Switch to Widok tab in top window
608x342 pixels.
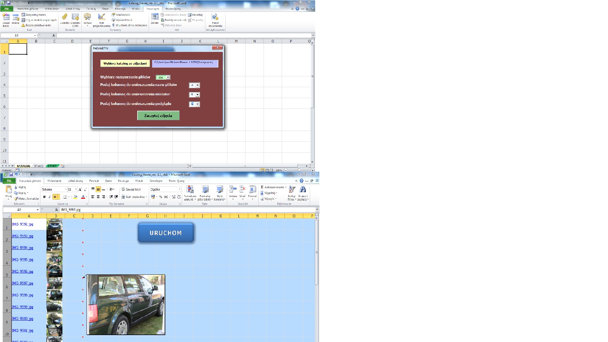pos(136,9)
